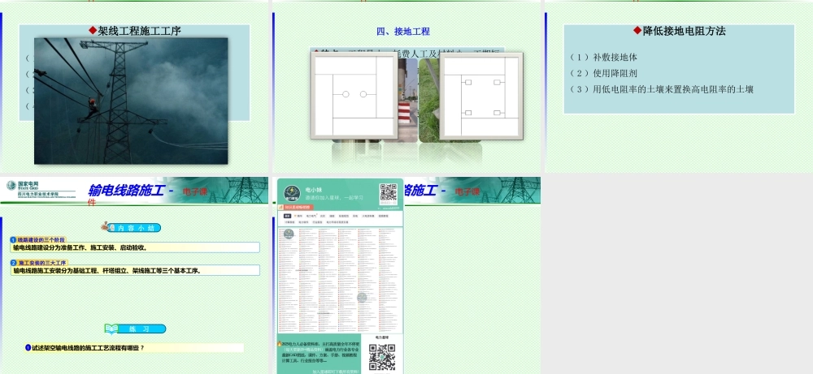Viewport: 813px width, 374px height.
Task: Click the 电力星球 QR code at the popup bottom
Action: tap(382, 357)
